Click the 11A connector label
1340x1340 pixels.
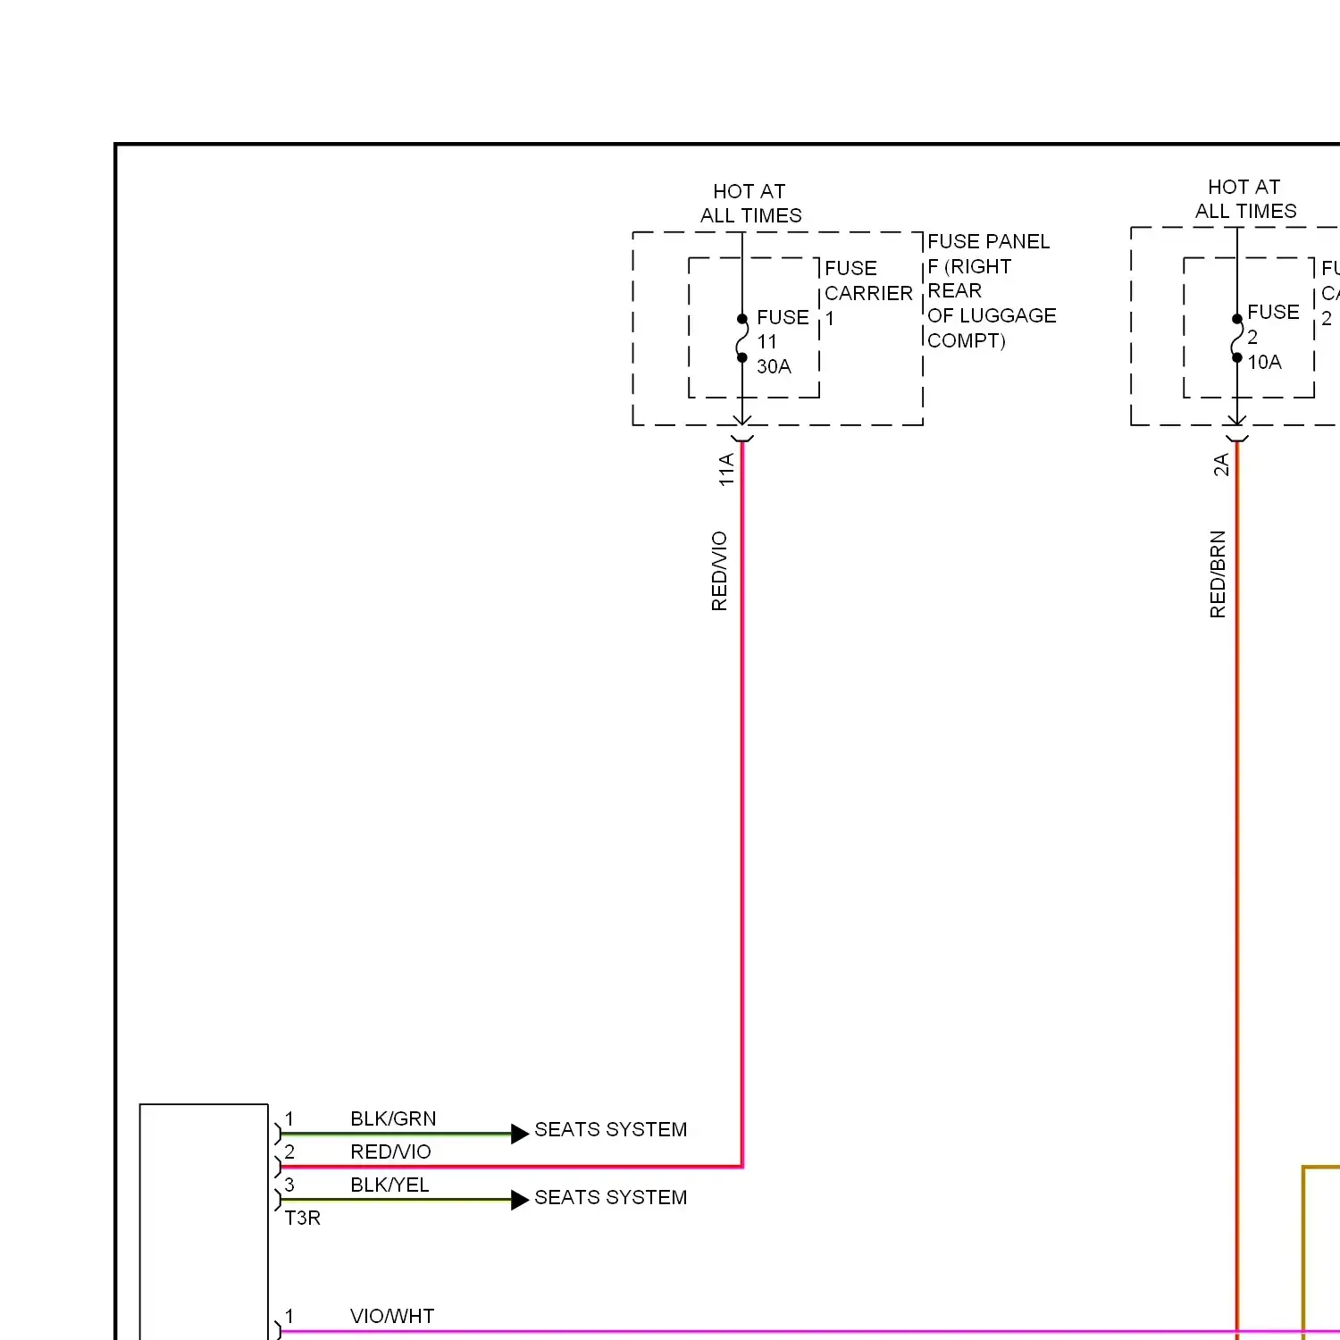coord(726,469)
